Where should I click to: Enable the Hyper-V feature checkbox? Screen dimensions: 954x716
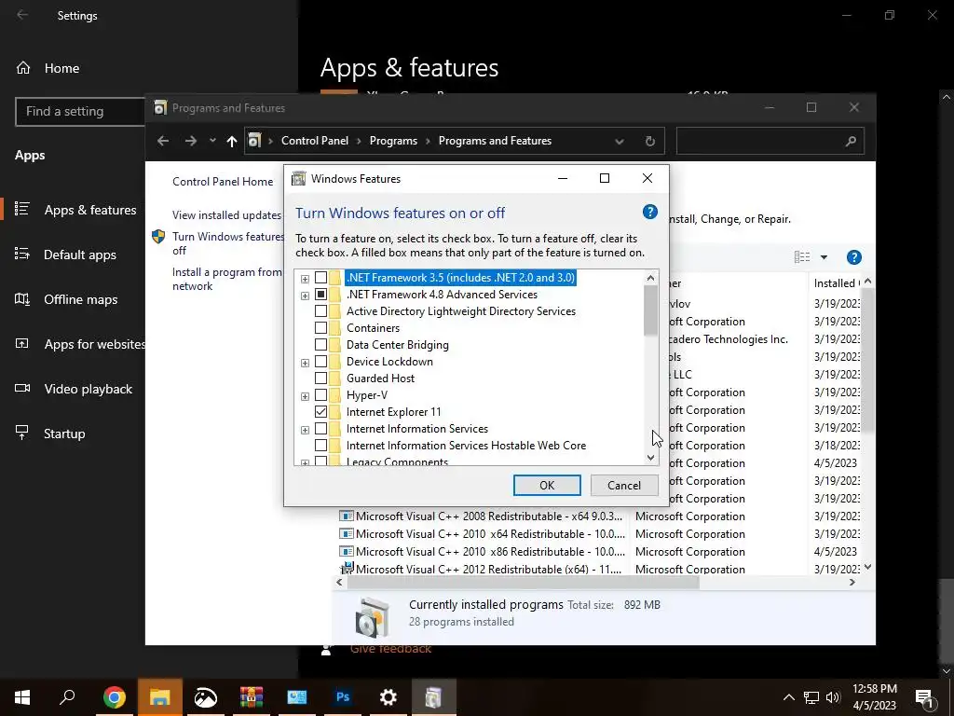click(320, 395)
